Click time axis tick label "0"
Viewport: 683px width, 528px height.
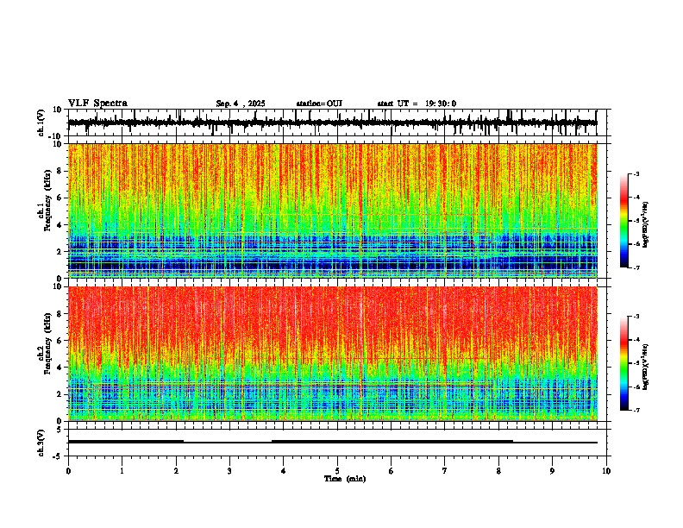click(68, 471)
